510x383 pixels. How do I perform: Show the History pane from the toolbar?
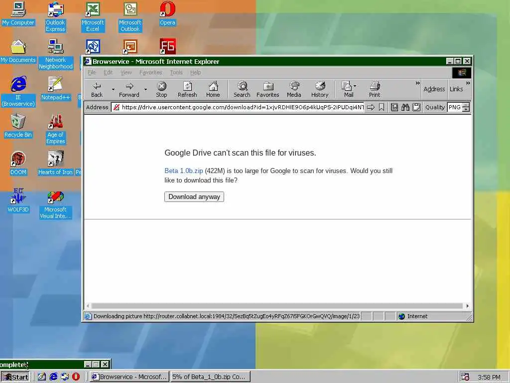[320, 89]
